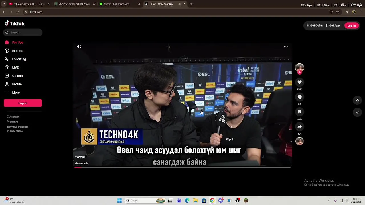Open the #mongolz hashtag link
The width and height of the screenshot is (365, 205).
(x=82, y=163)
